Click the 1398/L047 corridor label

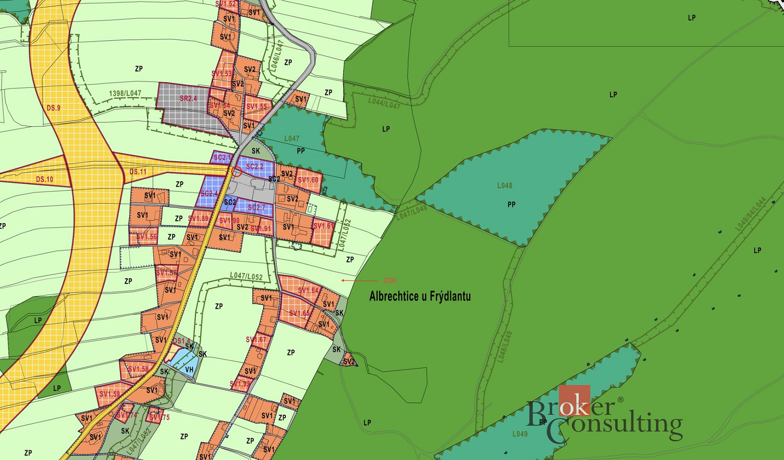click(125, 93)
